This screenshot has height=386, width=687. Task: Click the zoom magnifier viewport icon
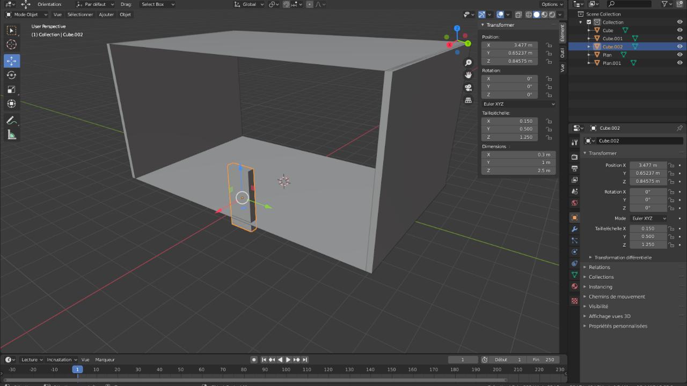coord(468,63)
